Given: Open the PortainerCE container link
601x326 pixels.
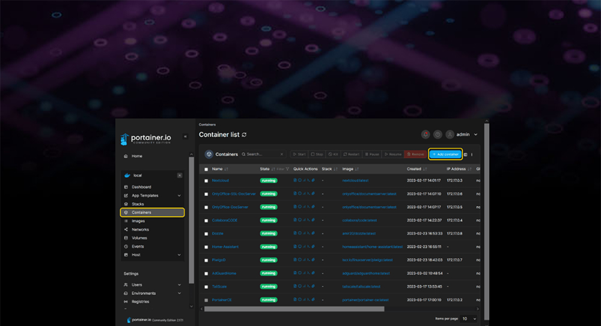Looking at the screenshot, I should (x=222, y=300).
